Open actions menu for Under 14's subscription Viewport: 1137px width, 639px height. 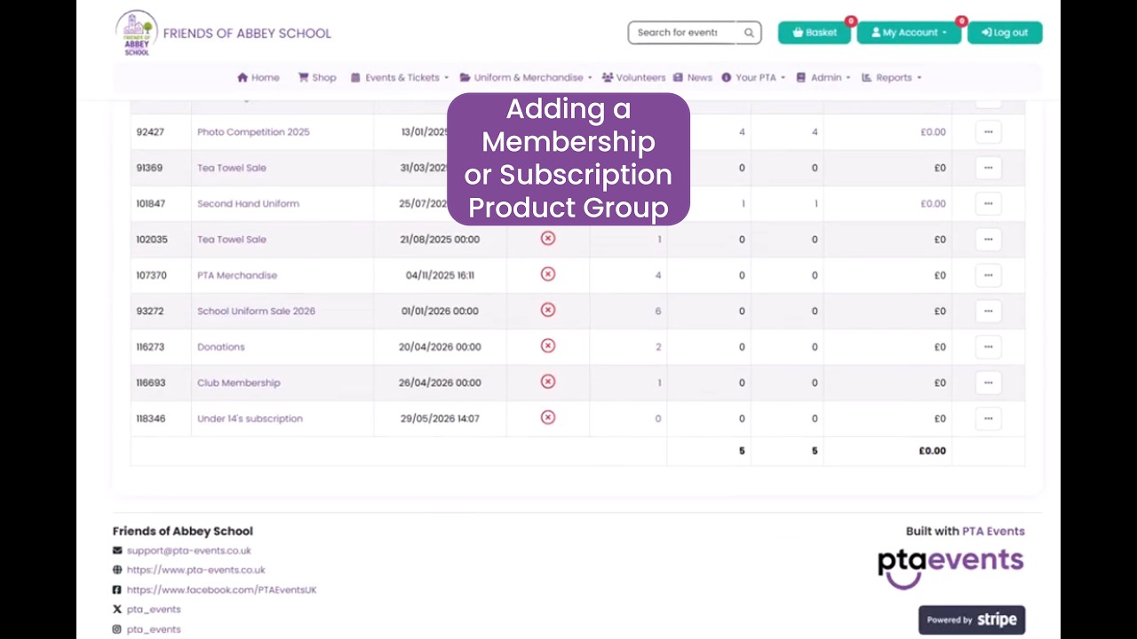pyautogui.click(x=988, y=419)
